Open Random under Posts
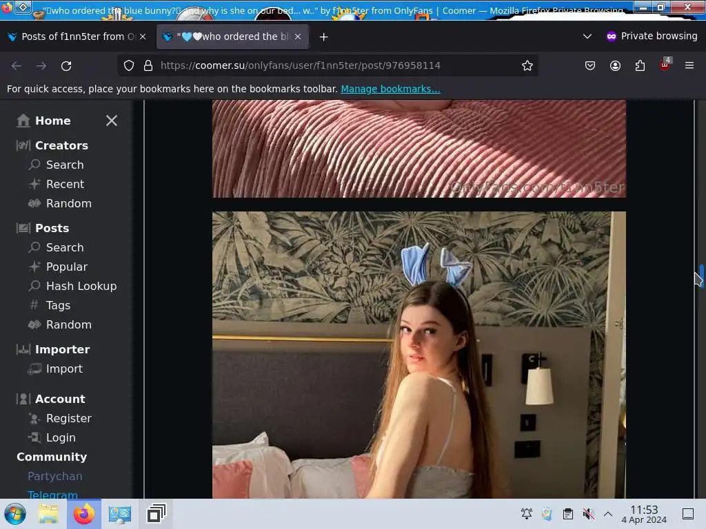Viewport: 706px width, 529px height. [69, 325]
